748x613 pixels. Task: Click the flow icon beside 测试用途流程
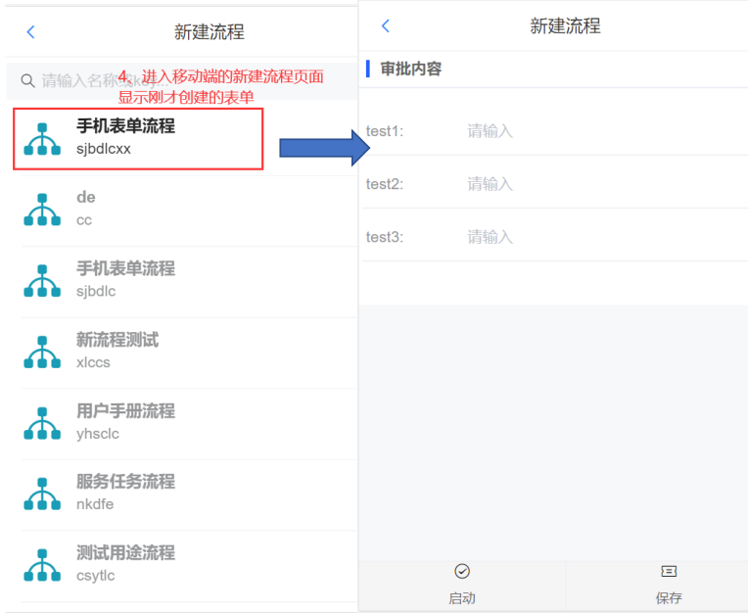(x=42, y=565)
